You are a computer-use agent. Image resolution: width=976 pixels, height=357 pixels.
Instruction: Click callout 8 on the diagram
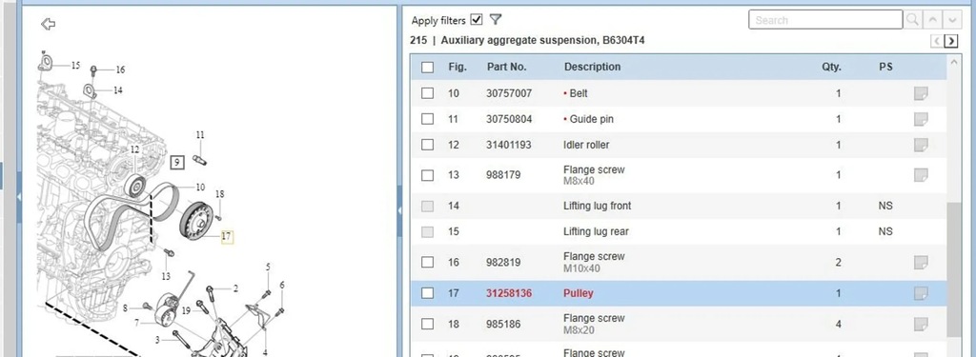click(125, 307)
